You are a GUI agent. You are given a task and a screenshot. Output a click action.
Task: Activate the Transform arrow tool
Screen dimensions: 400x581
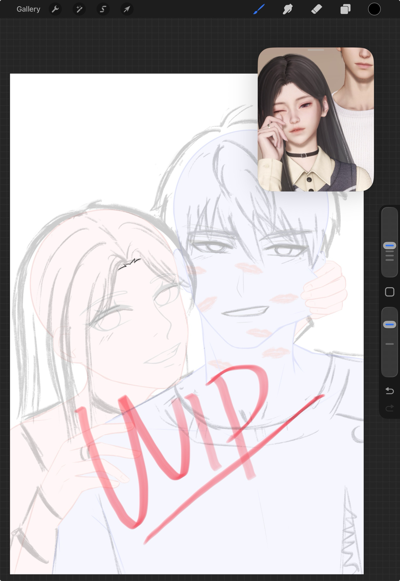[127, 9]
